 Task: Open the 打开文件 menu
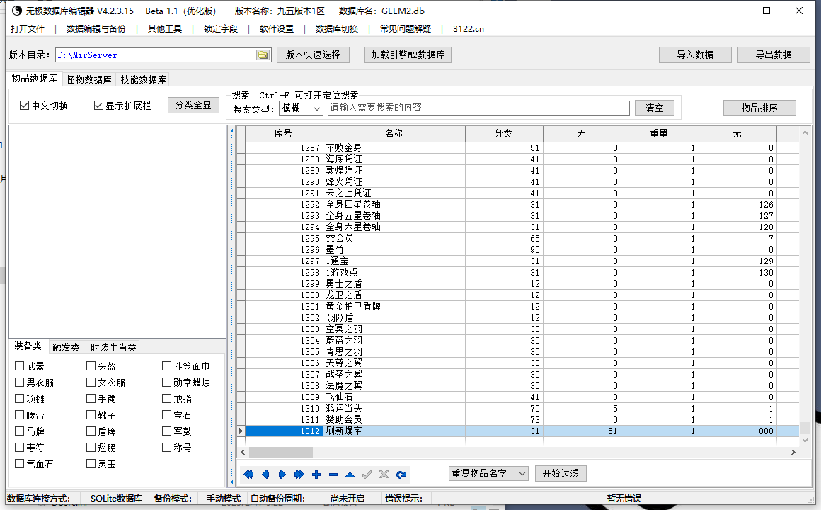[28, 29]
